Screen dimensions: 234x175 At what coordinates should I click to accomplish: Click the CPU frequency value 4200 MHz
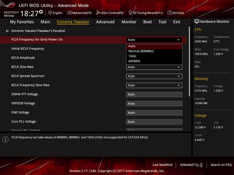(x=201, y=41)
